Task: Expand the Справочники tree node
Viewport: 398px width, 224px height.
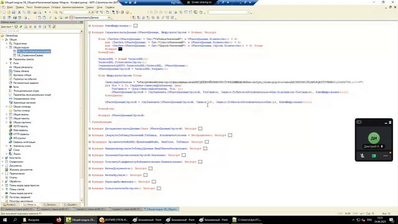Action: point(2,162)
